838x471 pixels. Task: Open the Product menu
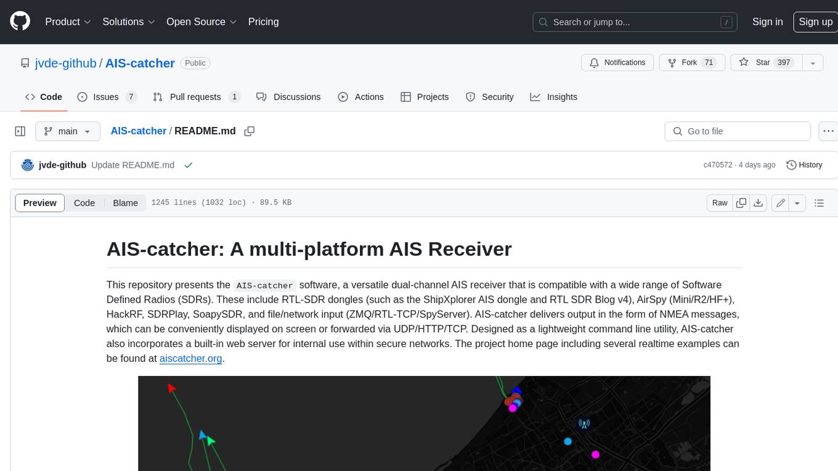68,22
